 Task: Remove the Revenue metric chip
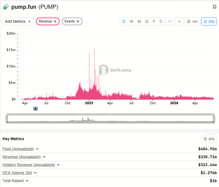[55, 21]
